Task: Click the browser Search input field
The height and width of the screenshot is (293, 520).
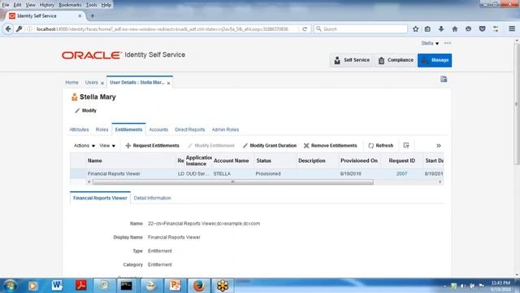Action: [x=361, y=29]
